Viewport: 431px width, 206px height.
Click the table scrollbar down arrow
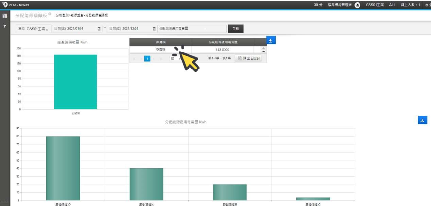[x=264, y=51]
